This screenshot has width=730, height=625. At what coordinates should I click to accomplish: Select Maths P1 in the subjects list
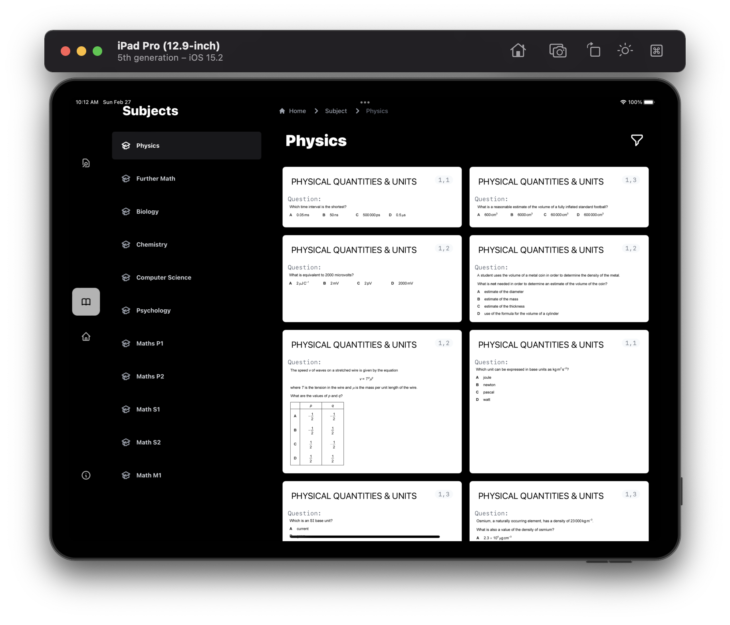[x=186, y=344]
